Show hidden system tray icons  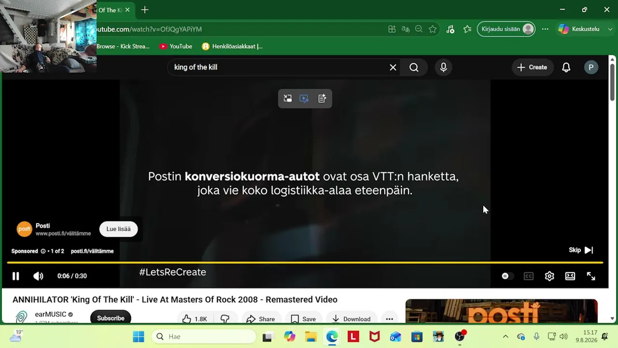coord(506,336)
